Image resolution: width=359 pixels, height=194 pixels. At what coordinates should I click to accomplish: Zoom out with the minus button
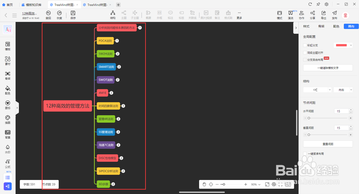pos(217,184)
